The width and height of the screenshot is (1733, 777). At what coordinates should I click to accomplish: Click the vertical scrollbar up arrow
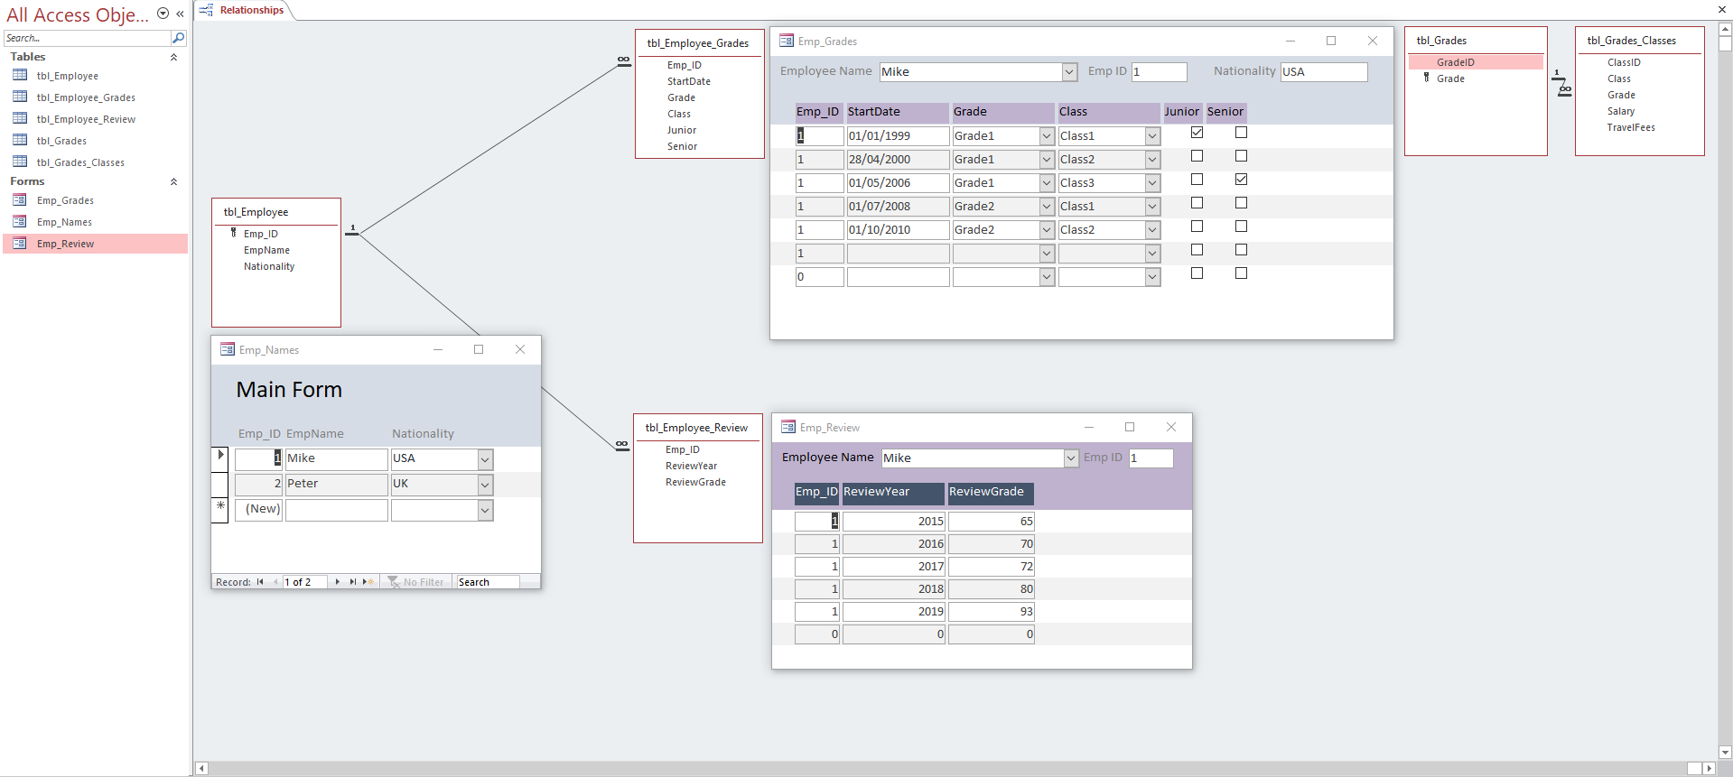coord(1725,31)
